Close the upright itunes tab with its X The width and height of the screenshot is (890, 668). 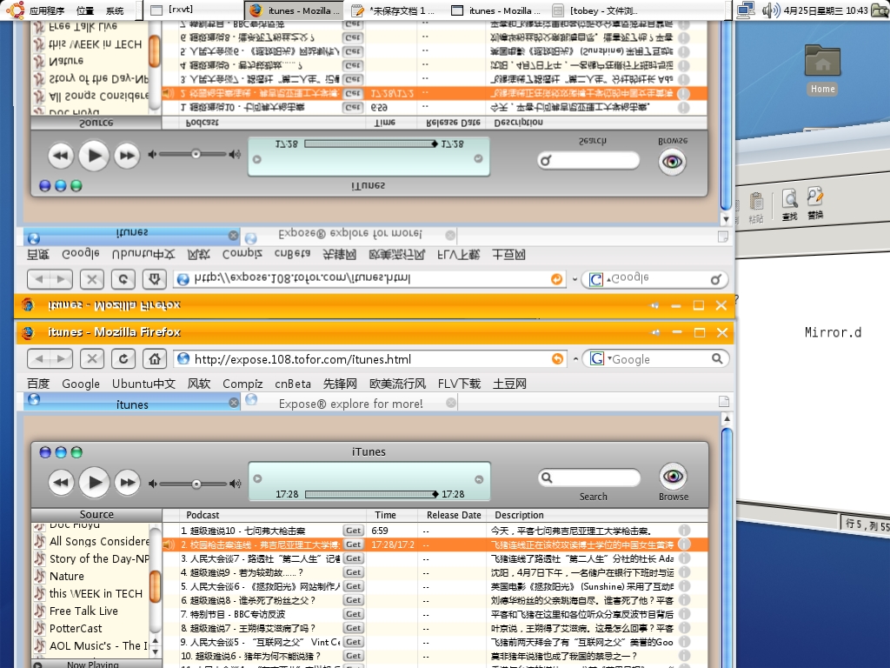click(x=233, y=403)
